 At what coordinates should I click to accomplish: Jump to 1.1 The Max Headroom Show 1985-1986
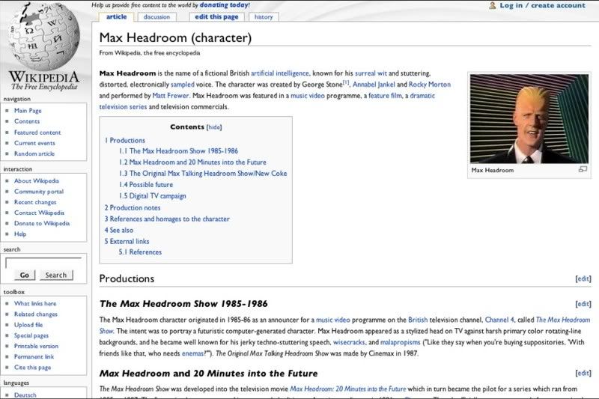[178, 150]
